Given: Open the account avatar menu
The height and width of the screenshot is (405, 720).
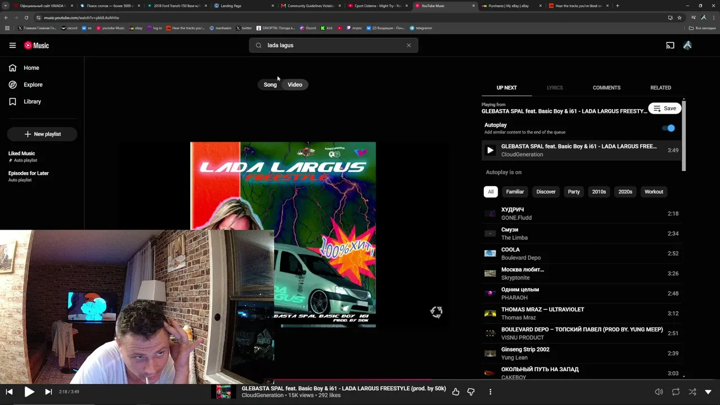Looking at the screenshot, I should pos(687,46).
